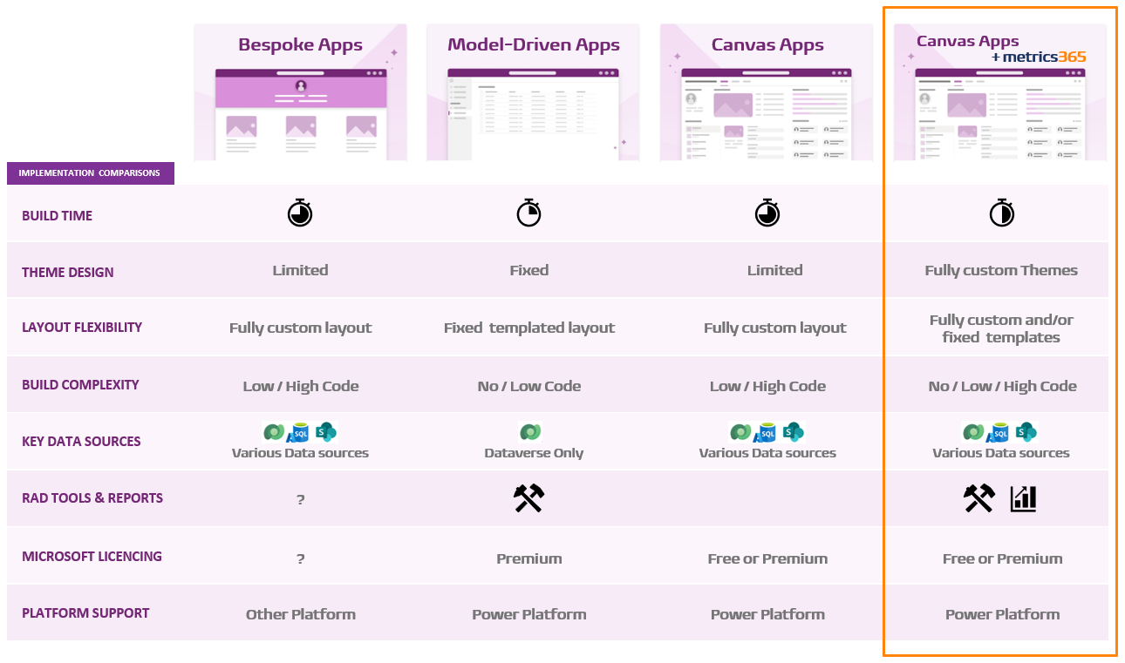This screenshot has height=663, width=1125.
Task: Click the SQL icon under Bespoke Apps
Action: pos(299,432)
